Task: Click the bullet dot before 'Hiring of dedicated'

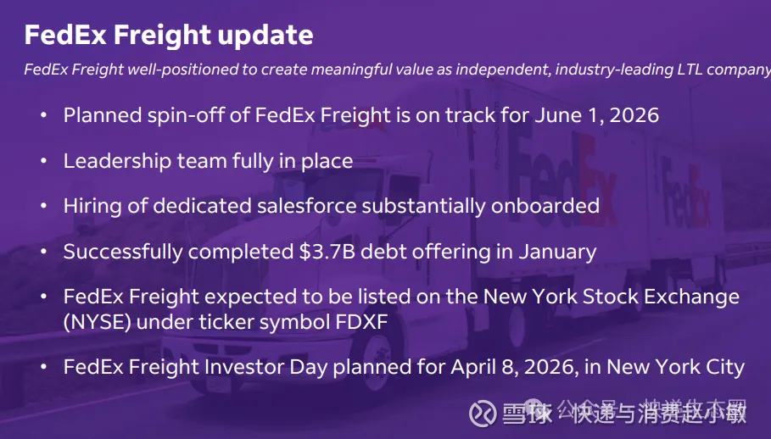Action: 43,206
